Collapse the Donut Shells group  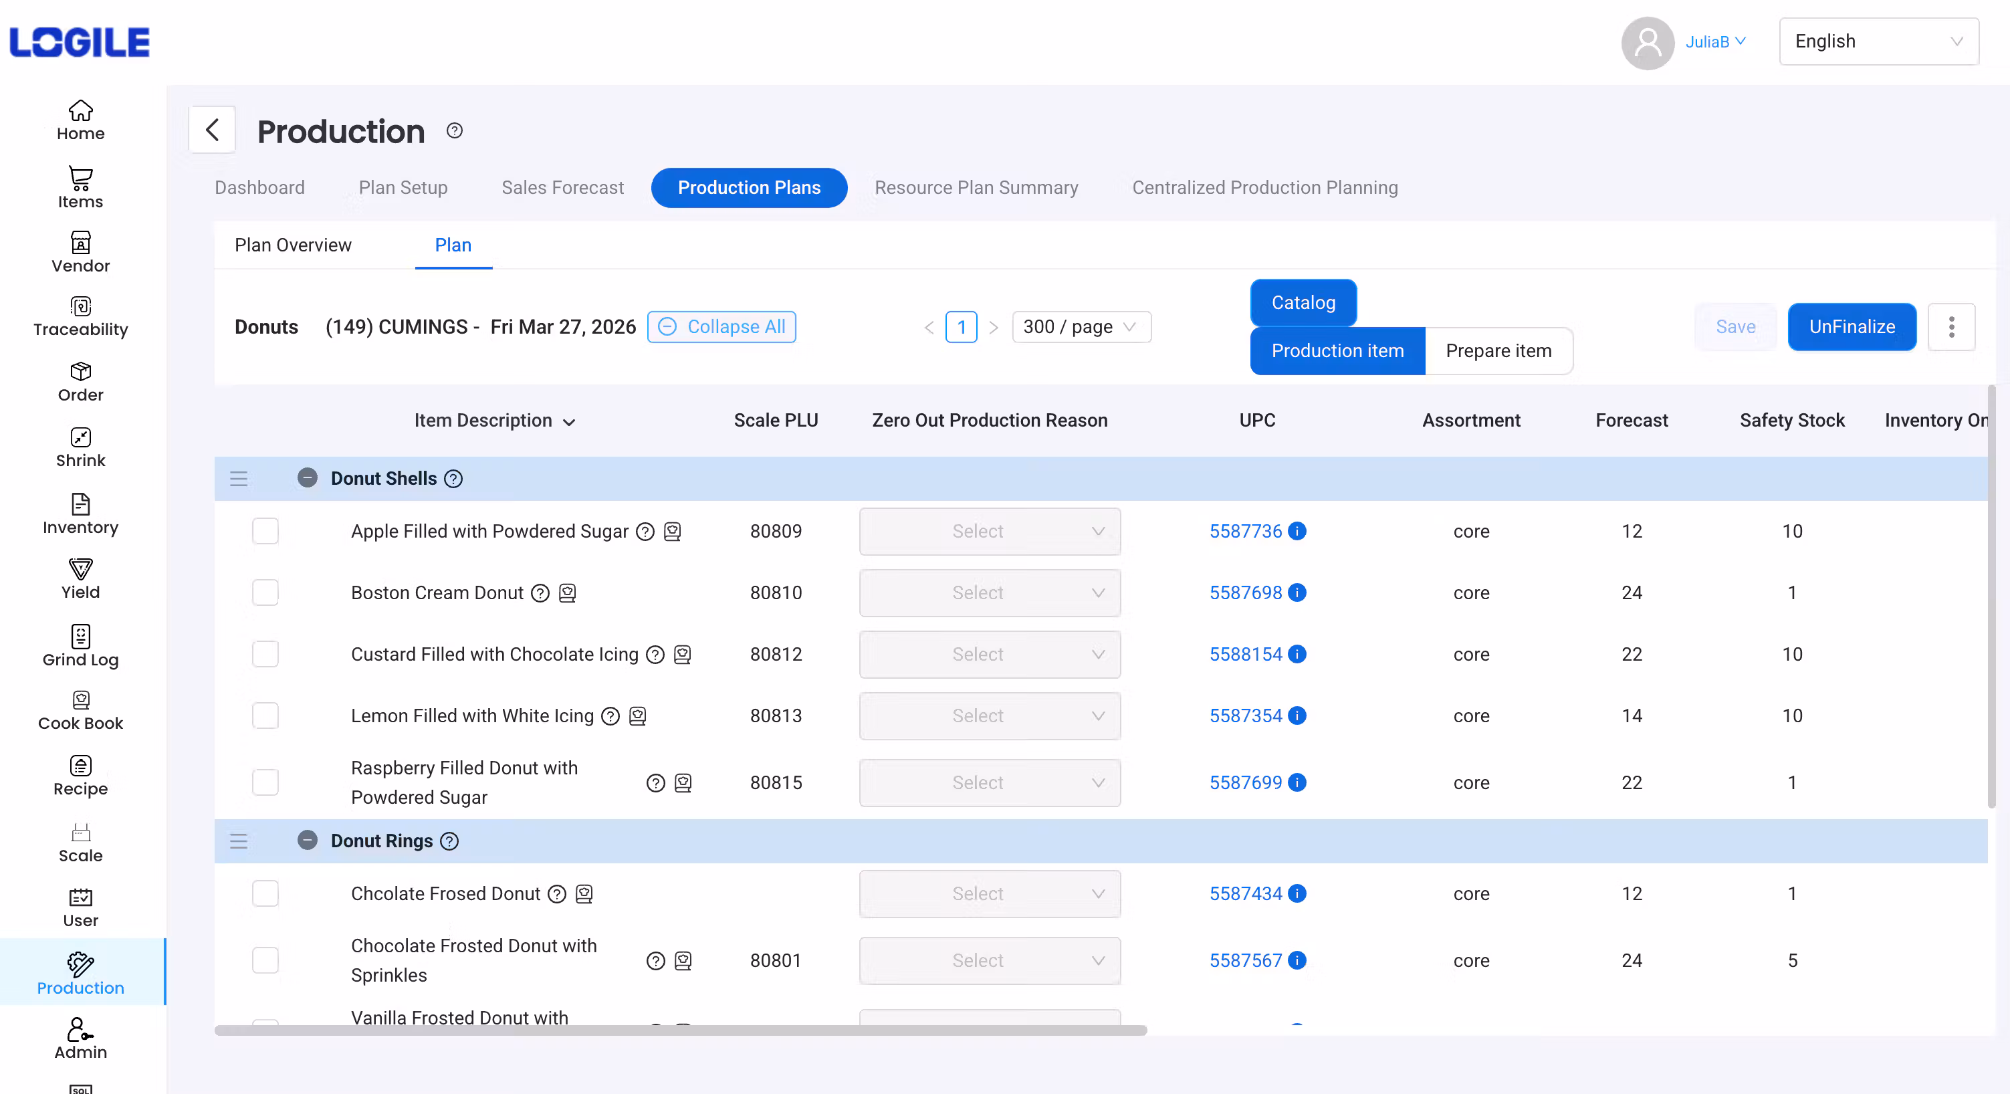click(308, 477)
